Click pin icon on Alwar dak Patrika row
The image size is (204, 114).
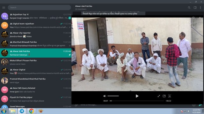(69, 55)
